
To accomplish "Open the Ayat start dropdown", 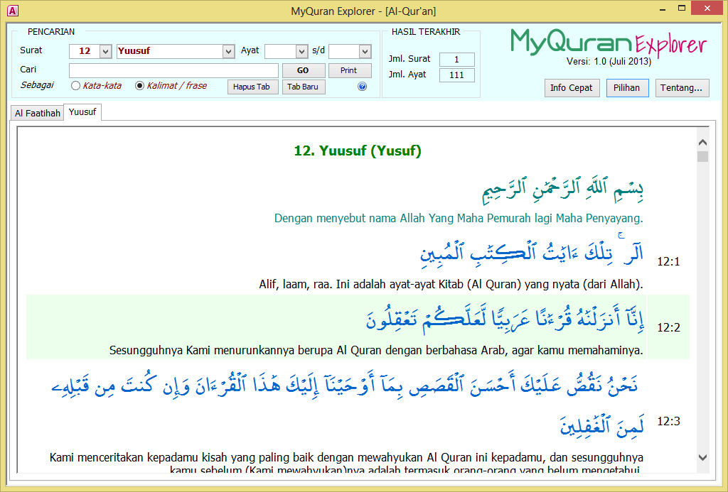I will [x=301, y=52].
